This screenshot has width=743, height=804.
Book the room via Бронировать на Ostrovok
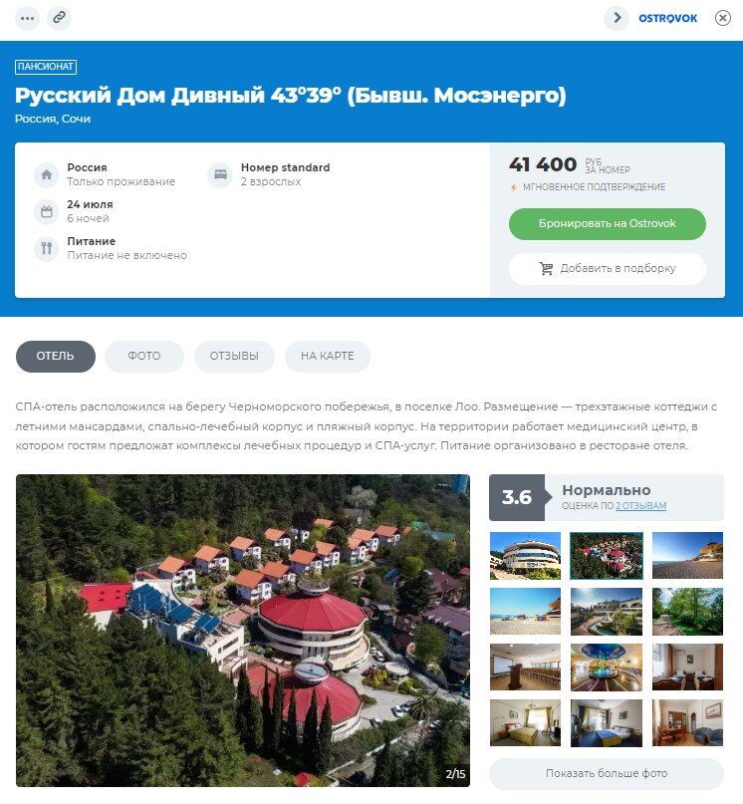(x=608, y=223)
